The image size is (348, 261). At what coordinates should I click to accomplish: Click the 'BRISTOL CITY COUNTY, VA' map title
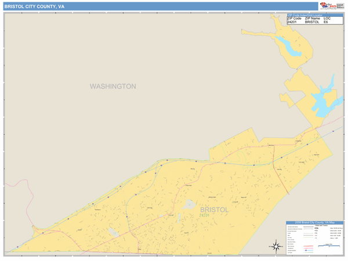click(x=34, y=6)
